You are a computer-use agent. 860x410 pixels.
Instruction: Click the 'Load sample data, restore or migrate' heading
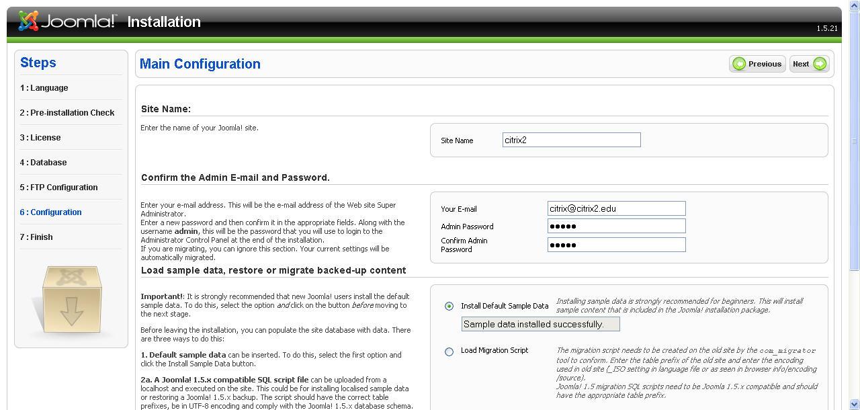[x=273, y=270]
